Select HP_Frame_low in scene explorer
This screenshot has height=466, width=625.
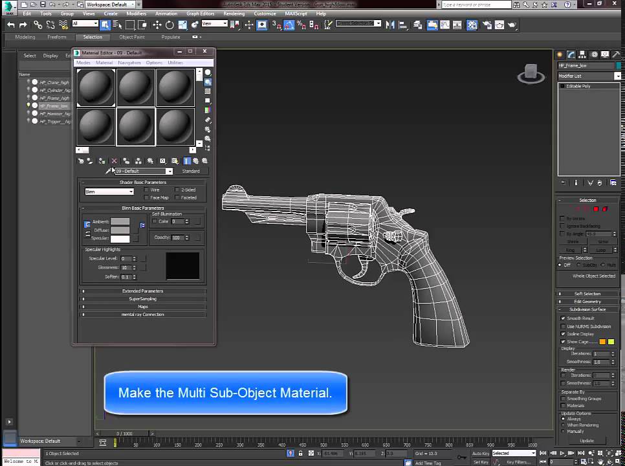tap(54, 105)
